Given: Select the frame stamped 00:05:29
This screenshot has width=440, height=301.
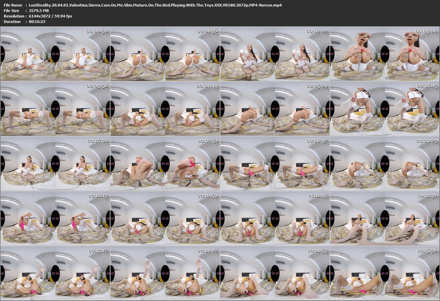Looking at the screenshot, I should click(x=275, y=109).
